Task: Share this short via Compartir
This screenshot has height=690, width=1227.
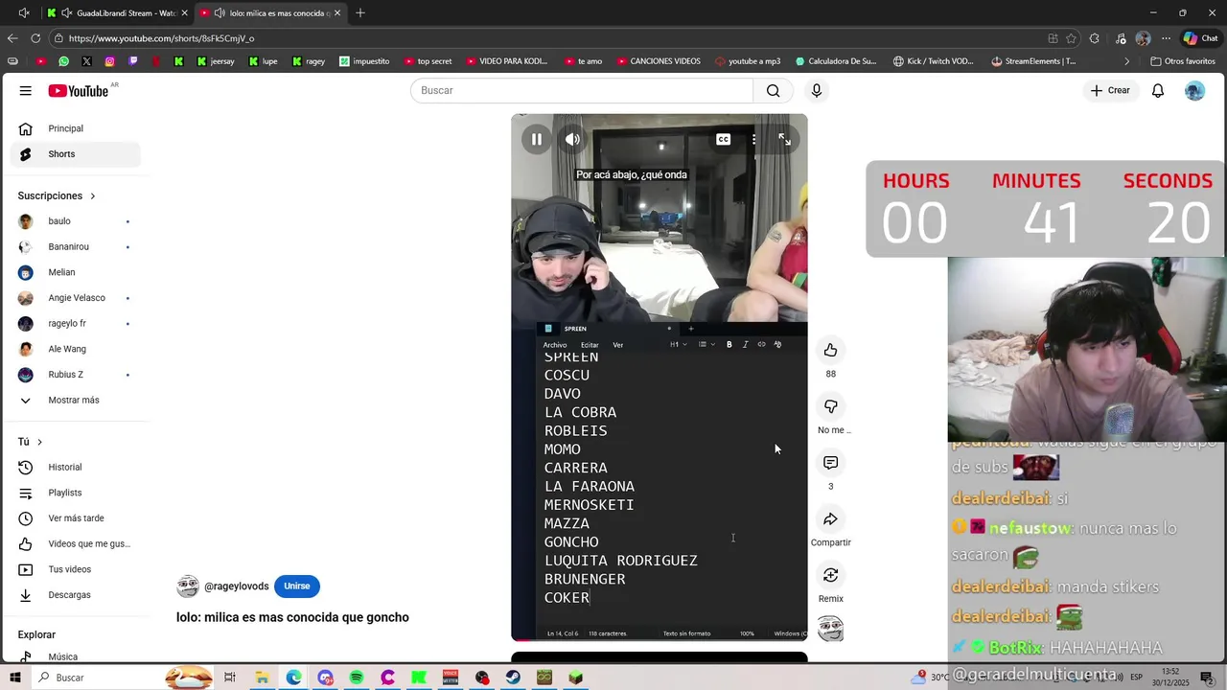Action: pos(830,519)
